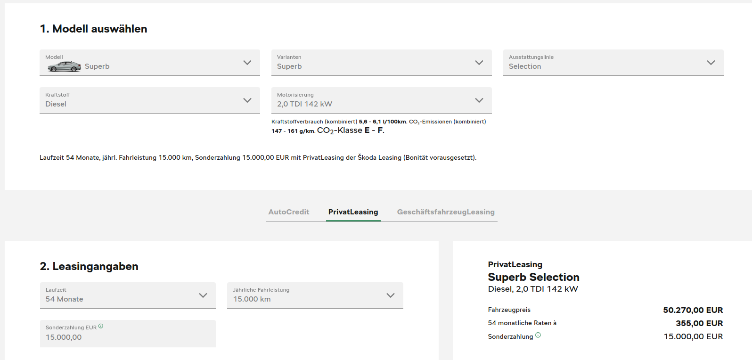Click the 'Superb Selection' summary title
The height and width of the screenshot is (360, 752).
pyautogui.click(x=534, y=277)
